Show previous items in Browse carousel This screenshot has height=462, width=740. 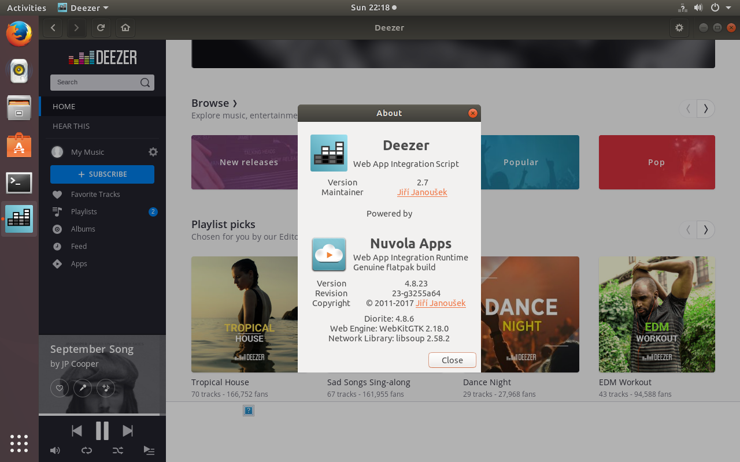click(688, 108)
